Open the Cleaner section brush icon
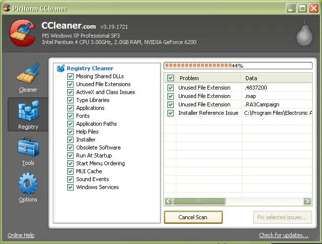This screenshot has width=322, height=244. pyautogui.click(x=28, y=73)
